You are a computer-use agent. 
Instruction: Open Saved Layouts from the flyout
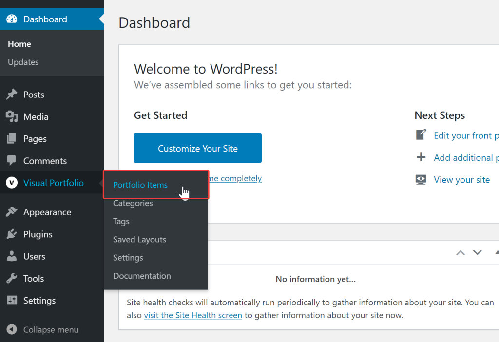[x=140, y=239]
